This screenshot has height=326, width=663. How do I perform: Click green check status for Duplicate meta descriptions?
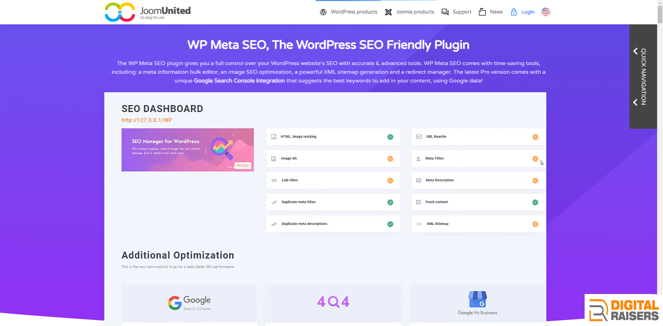pyautogui.click(x=390, y=224)
